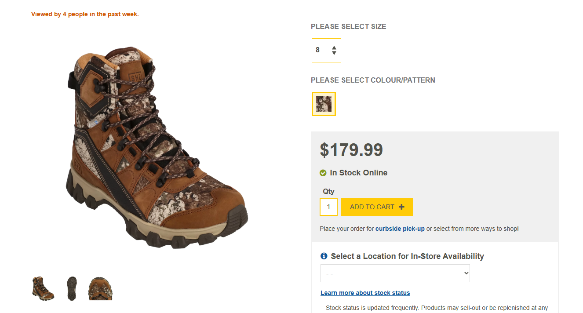
Task: Click the PLEASE SELECT COLOUR/PATTERN label
Action: pos(373,80)
